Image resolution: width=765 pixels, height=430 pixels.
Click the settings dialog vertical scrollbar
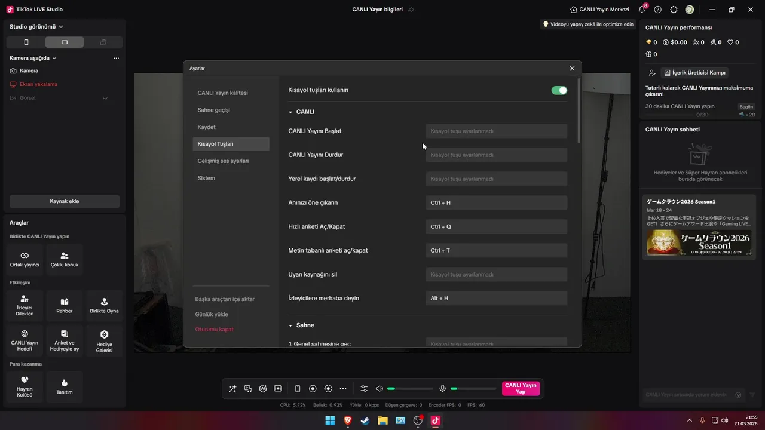(x=579, y=110)
